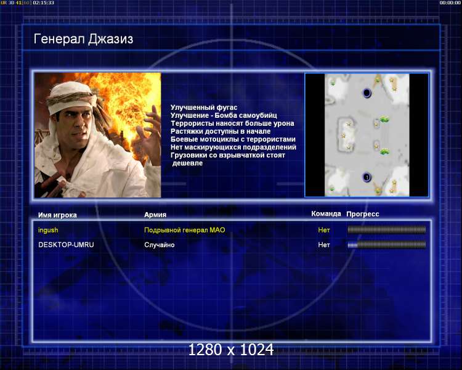Click team value Нет in the DESKTOP-UMRU row
This screenshot has width=462, height=370.
click(324, 245)
